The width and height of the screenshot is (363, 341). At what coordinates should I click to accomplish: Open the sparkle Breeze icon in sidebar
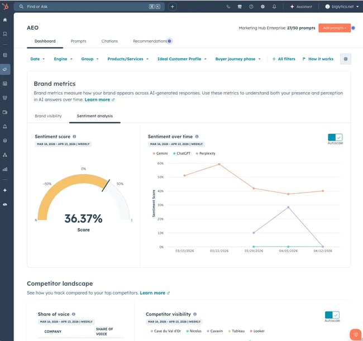[5, 190]
